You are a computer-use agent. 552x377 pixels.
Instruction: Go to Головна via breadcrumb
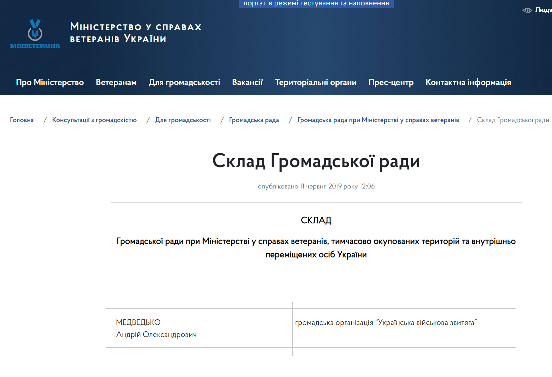click(21, 120)
